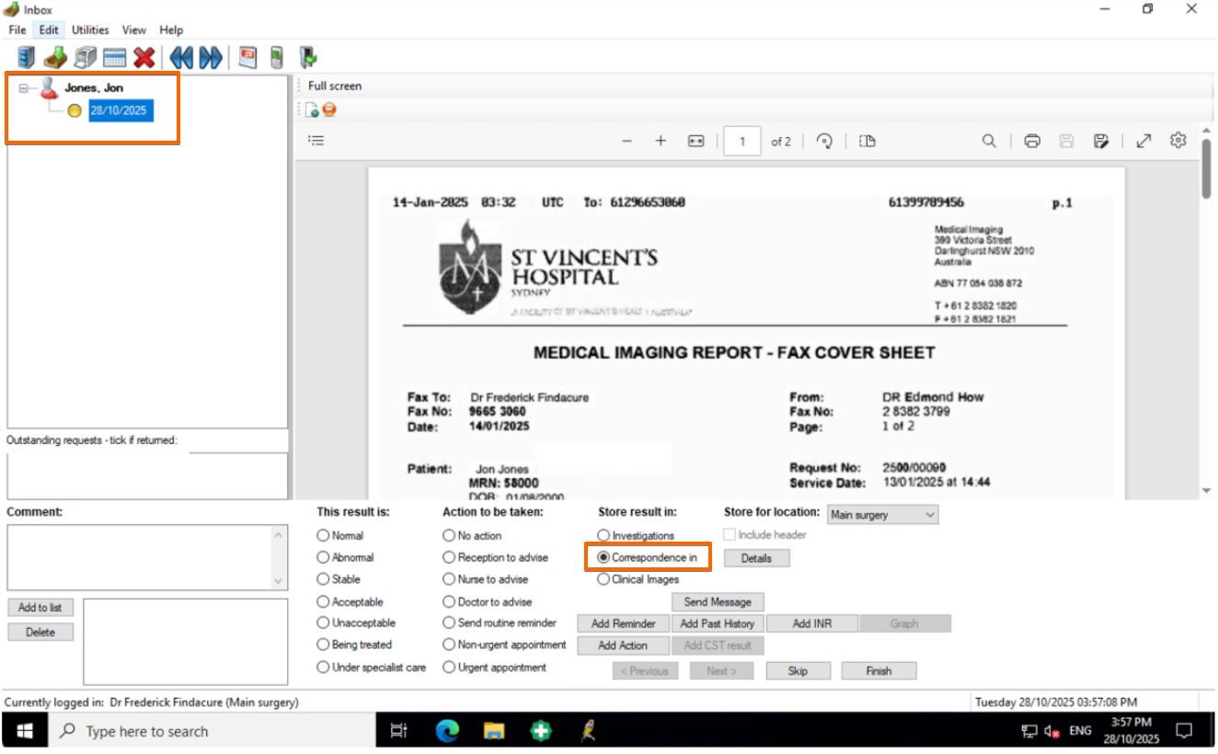Open File Explorer from the taskbar

[495, 731]
